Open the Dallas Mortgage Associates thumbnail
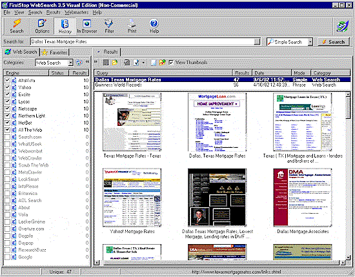This screenshot has height=277, width=355. click(x=303, y=198)
